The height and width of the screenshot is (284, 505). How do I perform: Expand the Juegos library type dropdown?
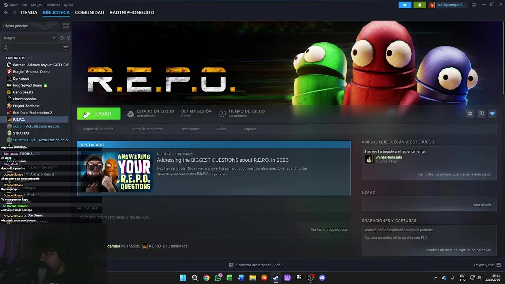point(30,38)
